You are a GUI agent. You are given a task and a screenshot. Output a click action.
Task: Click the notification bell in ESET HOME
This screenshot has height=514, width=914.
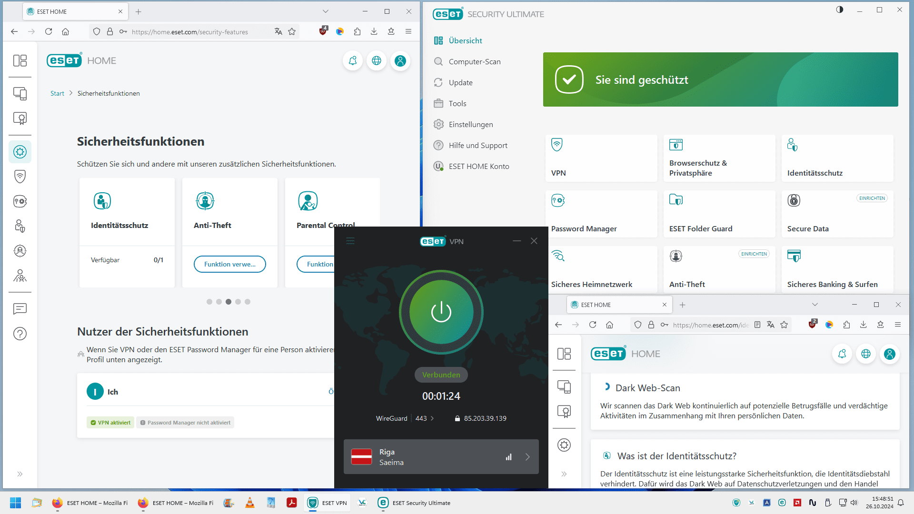point(353,60)
